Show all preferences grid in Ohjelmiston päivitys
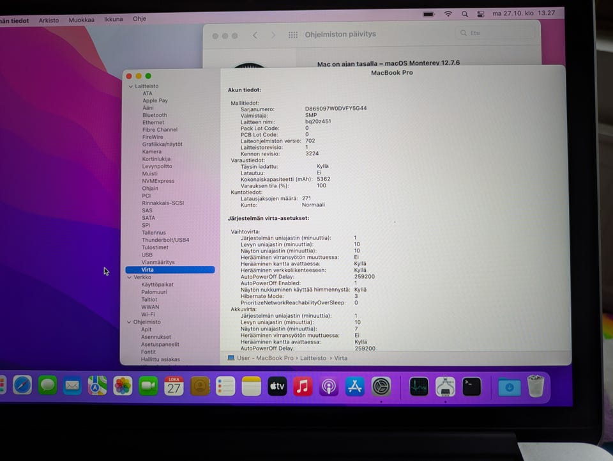Viewport: 613px width, 461px height. (293, 35)
